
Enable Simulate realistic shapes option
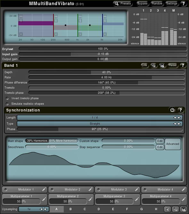click(7, 104)
